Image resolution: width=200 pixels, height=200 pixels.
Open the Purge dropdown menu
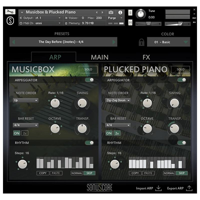[115, 18]
